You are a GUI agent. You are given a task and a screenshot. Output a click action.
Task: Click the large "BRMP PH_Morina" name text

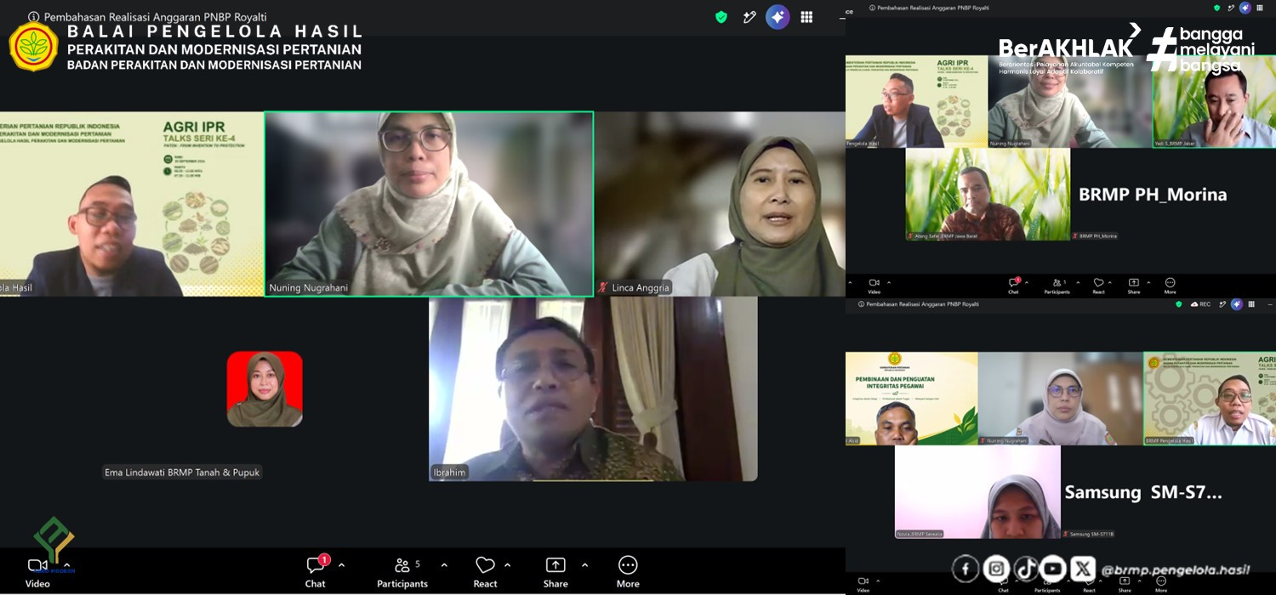coord(1153,195)
